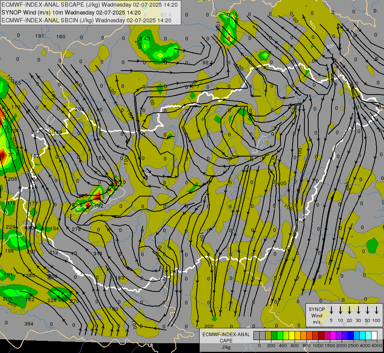
Task: Click the 'J/kg' unit label in legend
Action: 226,347
